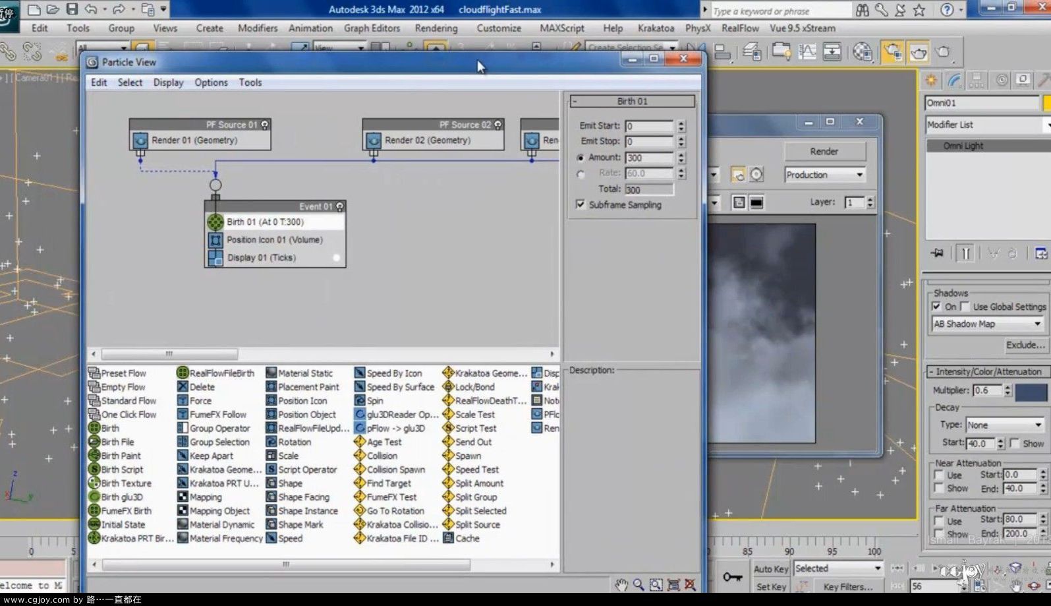The height and width of the screenshot is (606, 1051).
Task: Click the Auto Key button
Action: pyautogui.click(x=771, y=569)
